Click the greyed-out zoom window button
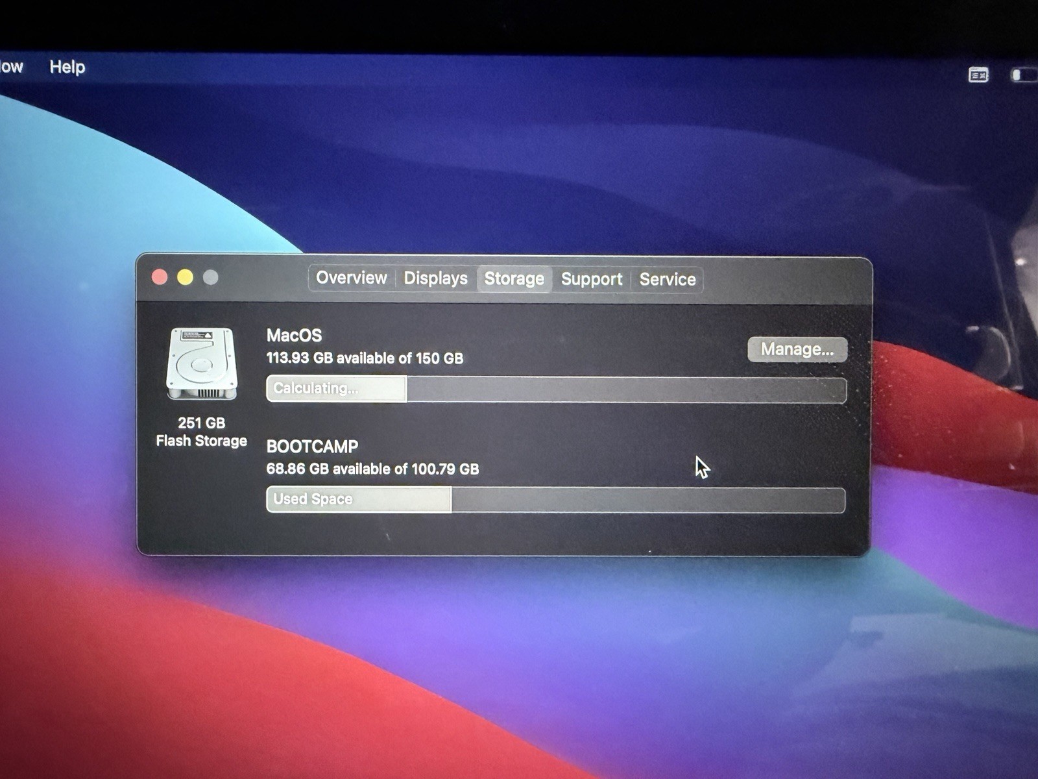This screenshot has height=779, width=1038. tap(210, 278)
